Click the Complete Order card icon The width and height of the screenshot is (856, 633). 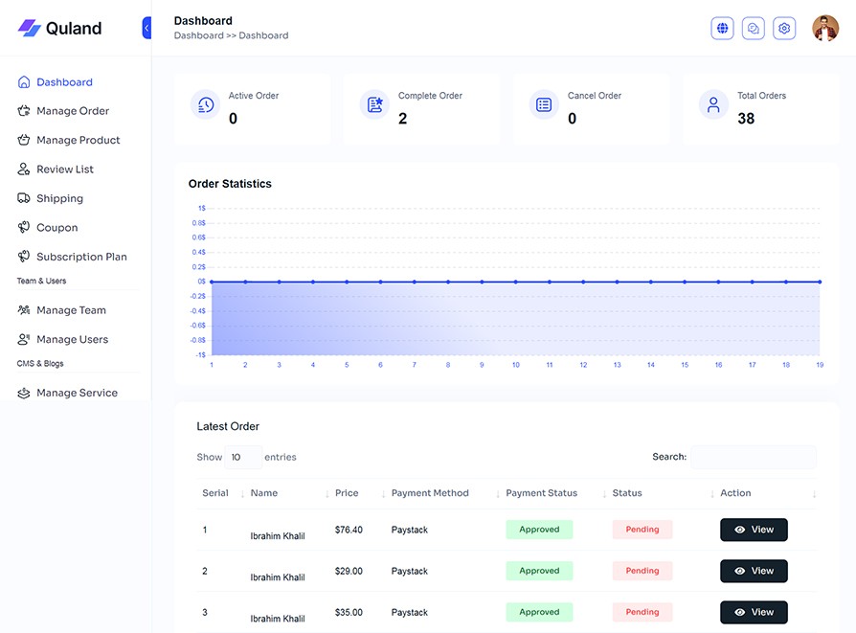click(374, 104)
